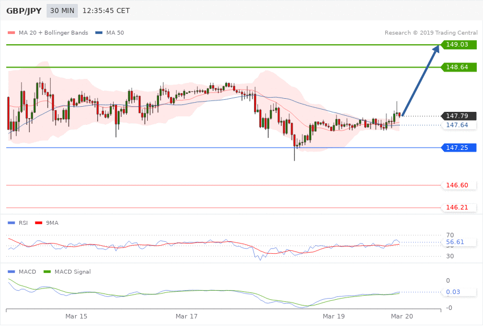483x327 pixels.
Task: Click the MACD Signal legend label
Action: tap(73, 272)
